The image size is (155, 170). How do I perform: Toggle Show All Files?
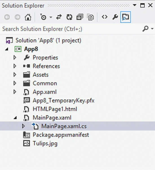90,17
